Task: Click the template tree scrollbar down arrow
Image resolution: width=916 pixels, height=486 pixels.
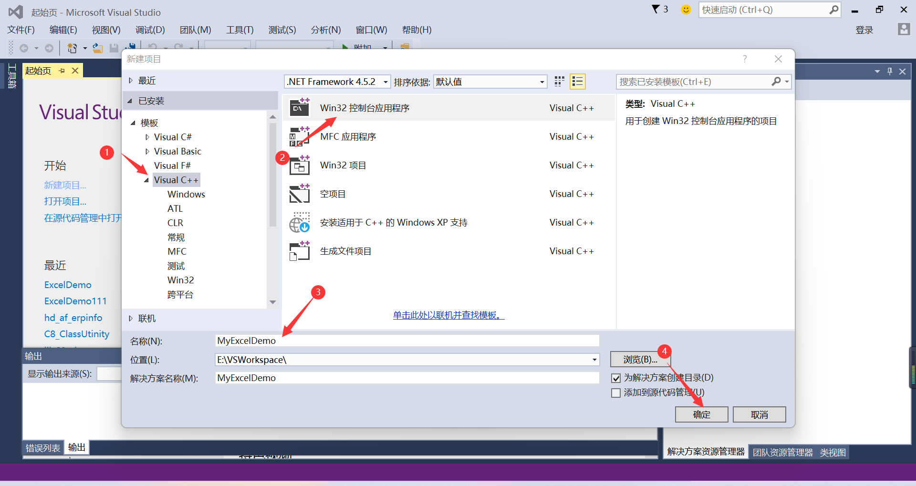Action: click(x=273, y=302)
